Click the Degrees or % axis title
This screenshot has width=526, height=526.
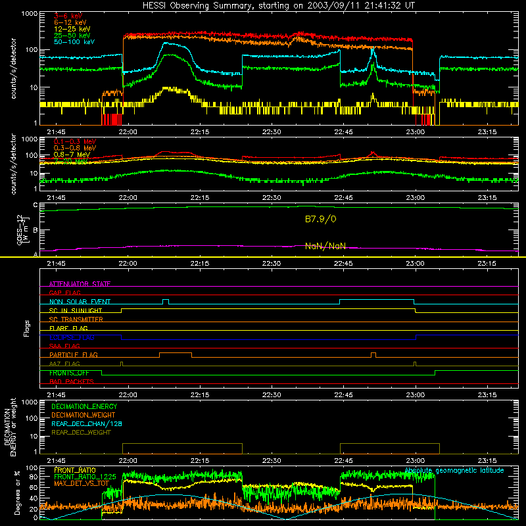pos(17,492)
